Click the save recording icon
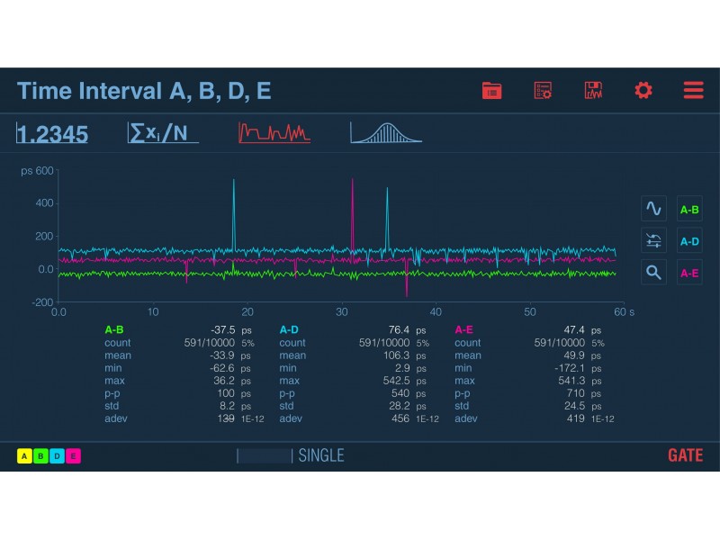 tap(594, 90)
